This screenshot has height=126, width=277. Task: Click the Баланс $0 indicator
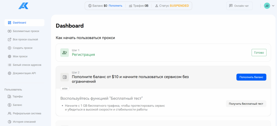(x=98, y=6)
